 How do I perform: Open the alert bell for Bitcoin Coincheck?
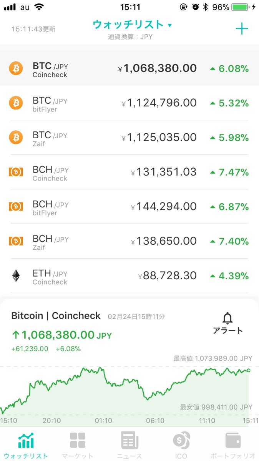pos(227,323)
